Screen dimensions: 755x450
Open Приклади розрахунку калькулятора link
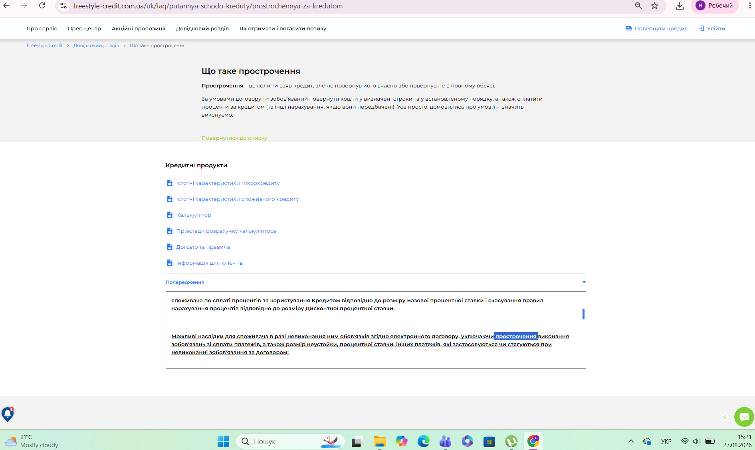pos(226,231)
